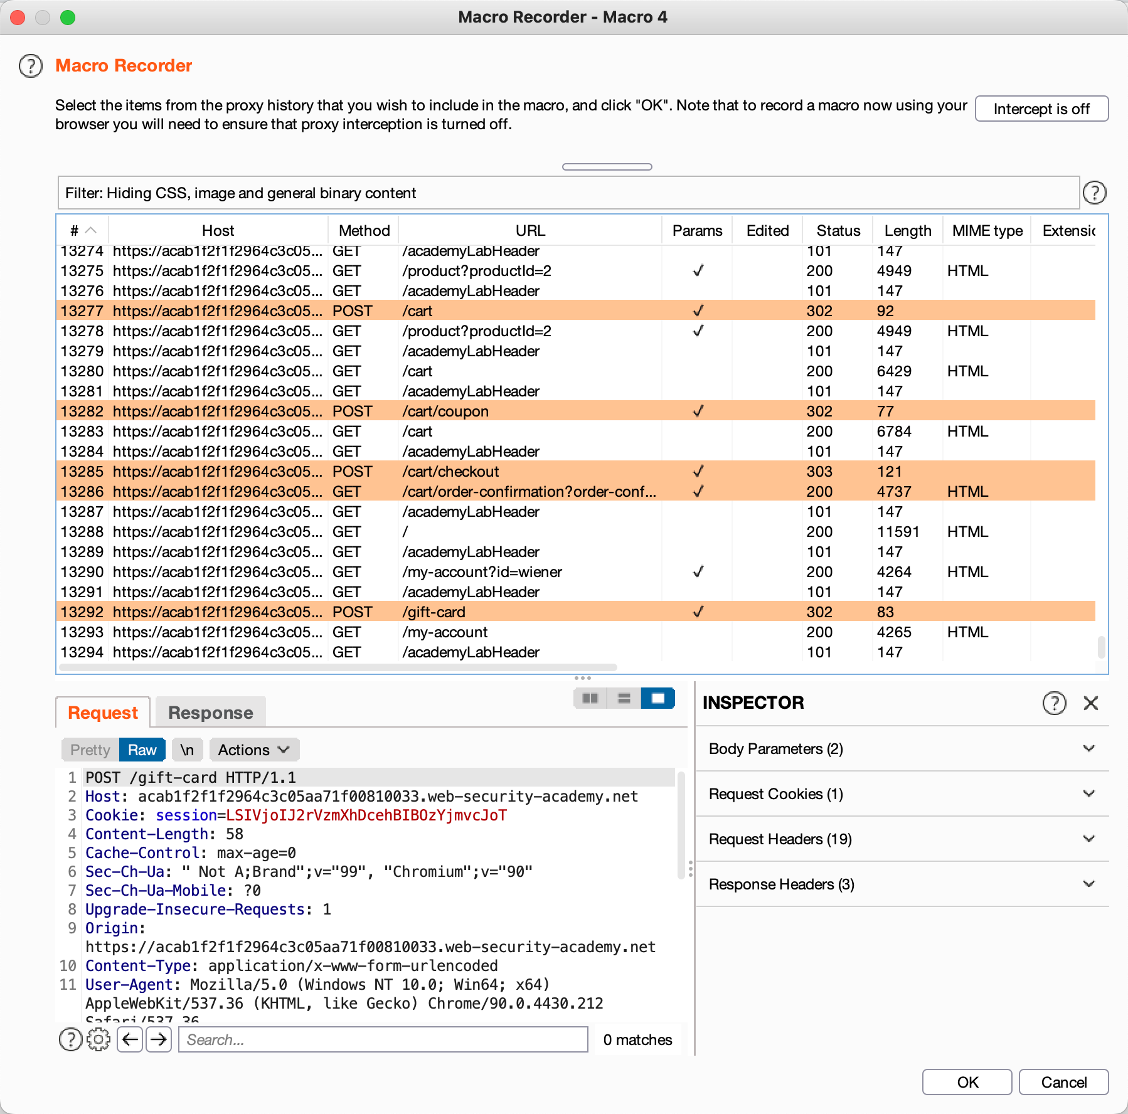Open search help icon in request editor
This screenshot has width=1128, height=1114.
pos(71,1039)
